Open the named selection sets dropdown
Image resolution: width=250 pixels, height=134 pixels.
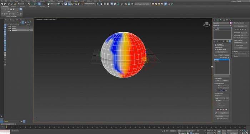[90, 4]
